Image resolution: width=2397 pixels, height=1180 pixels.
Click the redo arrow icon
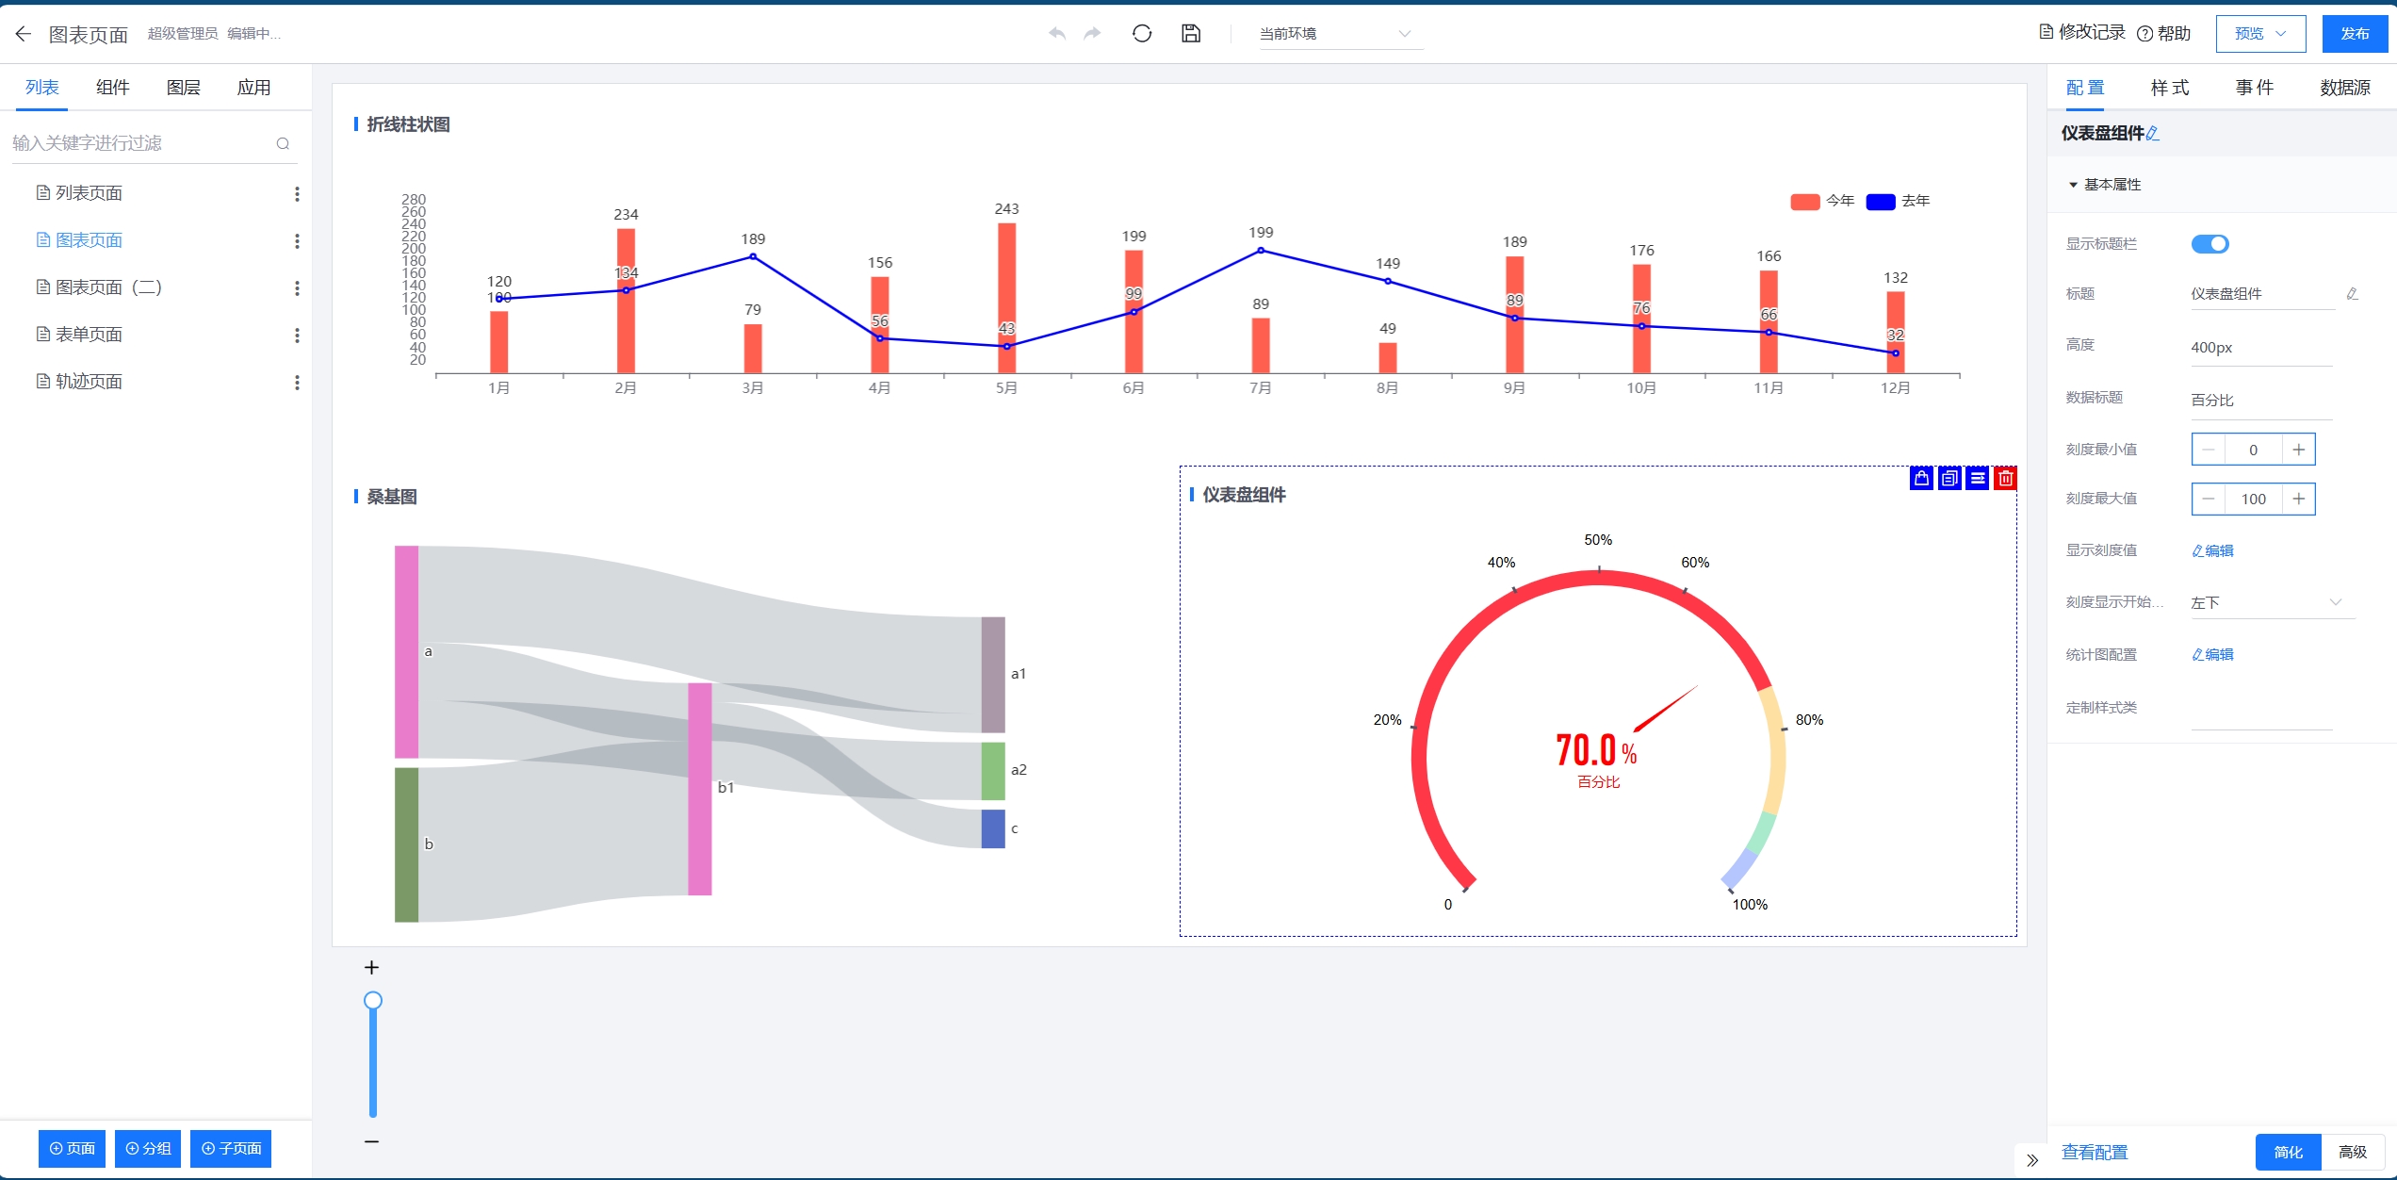coord(1092,34)
